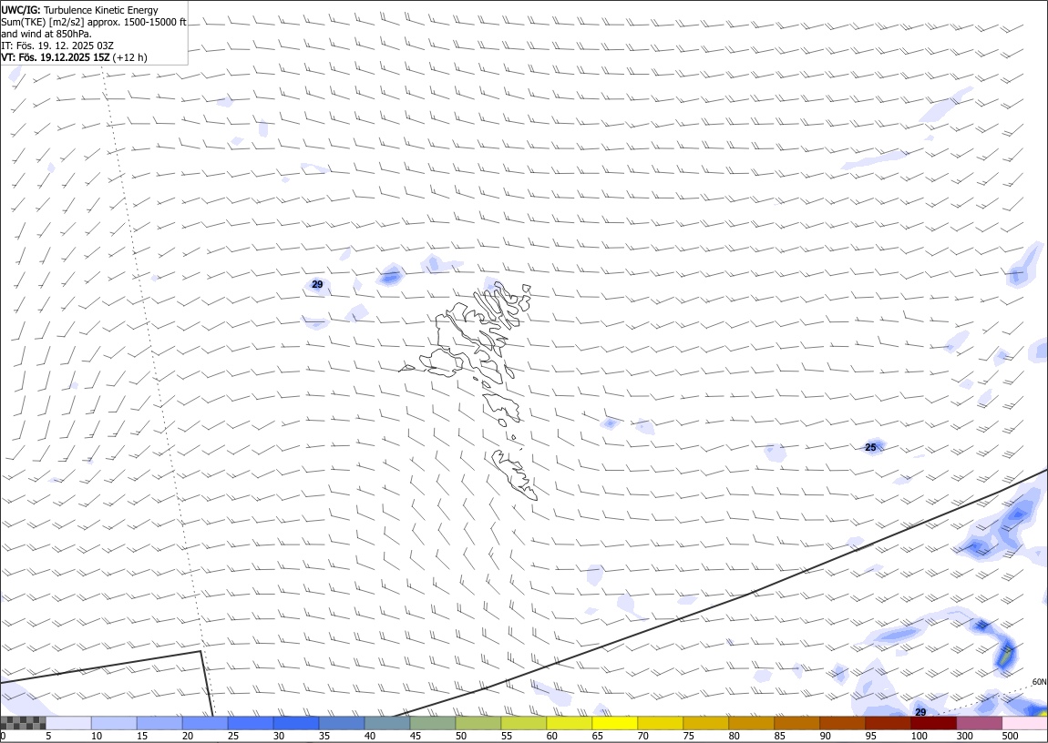Click the 'UWC/IG: Turbulence Kinetic Energy' title line
Screen dimensions: 1048x743
pos(79,10)
